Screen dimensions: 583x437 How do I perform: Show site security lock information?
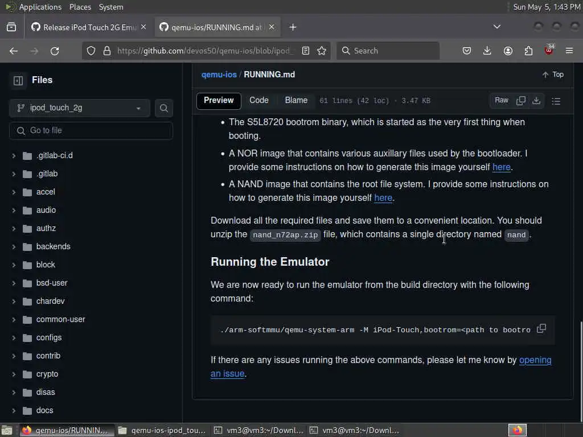[107, 51]
